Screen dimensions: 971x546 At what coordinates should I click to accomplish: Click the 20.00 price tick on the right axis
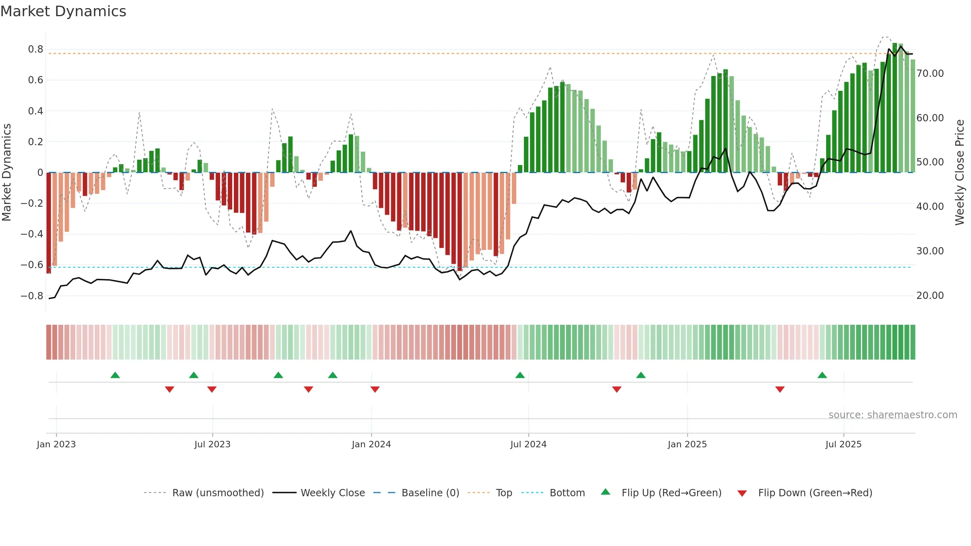coord(930,296)
